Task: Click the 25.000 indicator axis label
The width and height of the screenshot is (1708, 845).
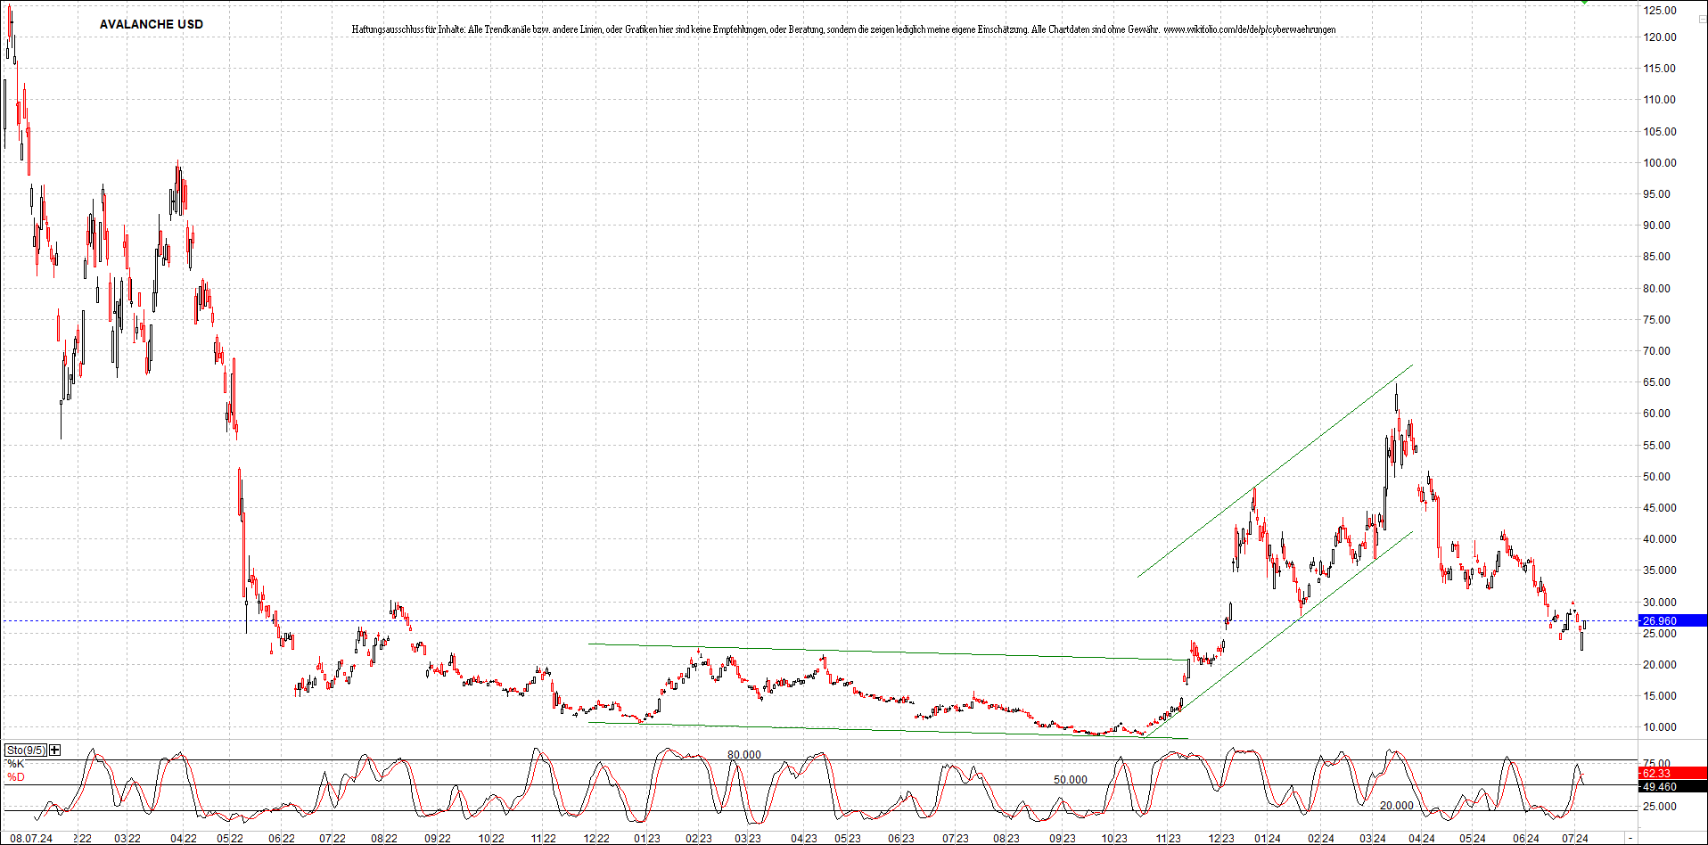Action: 1660,807
